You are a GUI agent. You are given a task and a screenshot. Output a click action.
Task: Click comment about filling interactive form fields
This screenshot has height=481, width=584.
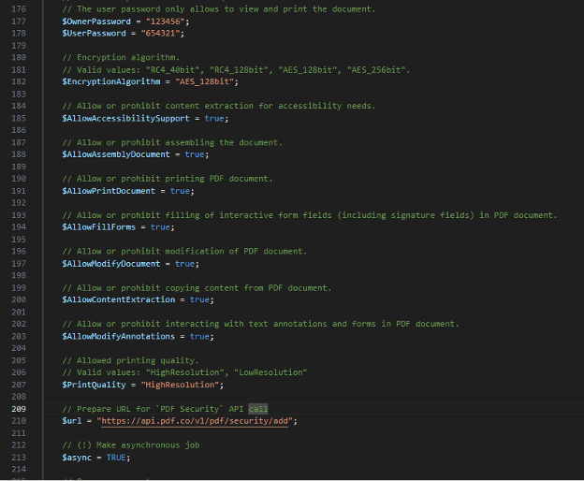(x=310, y=215)
